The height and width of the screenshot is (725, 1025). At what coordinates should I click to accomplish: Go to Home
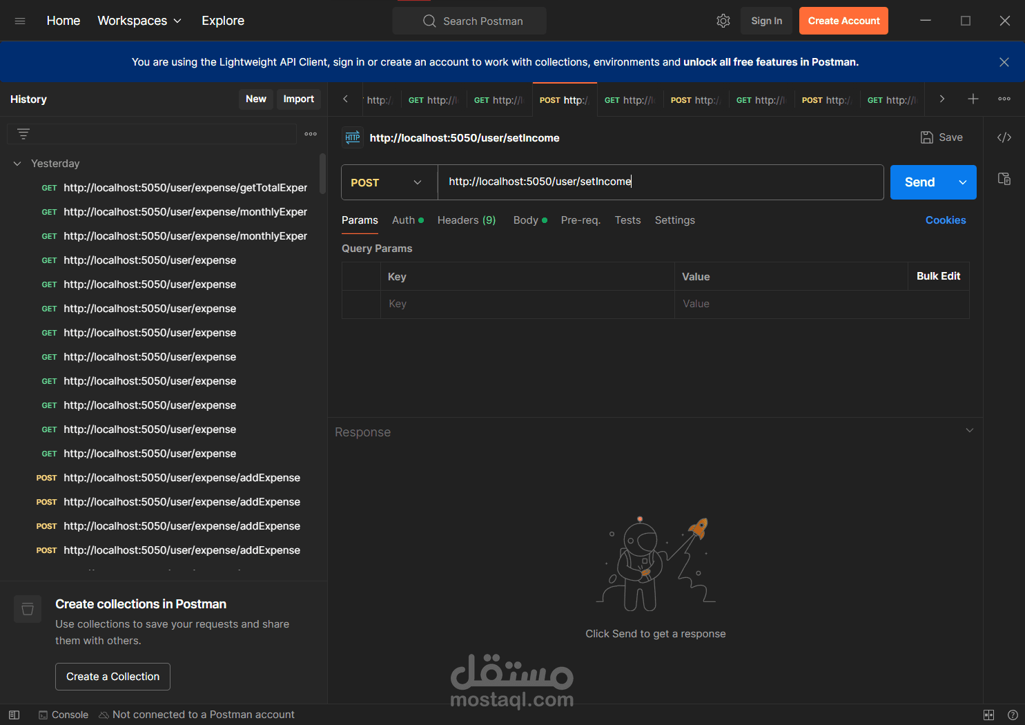pos(64,21)
